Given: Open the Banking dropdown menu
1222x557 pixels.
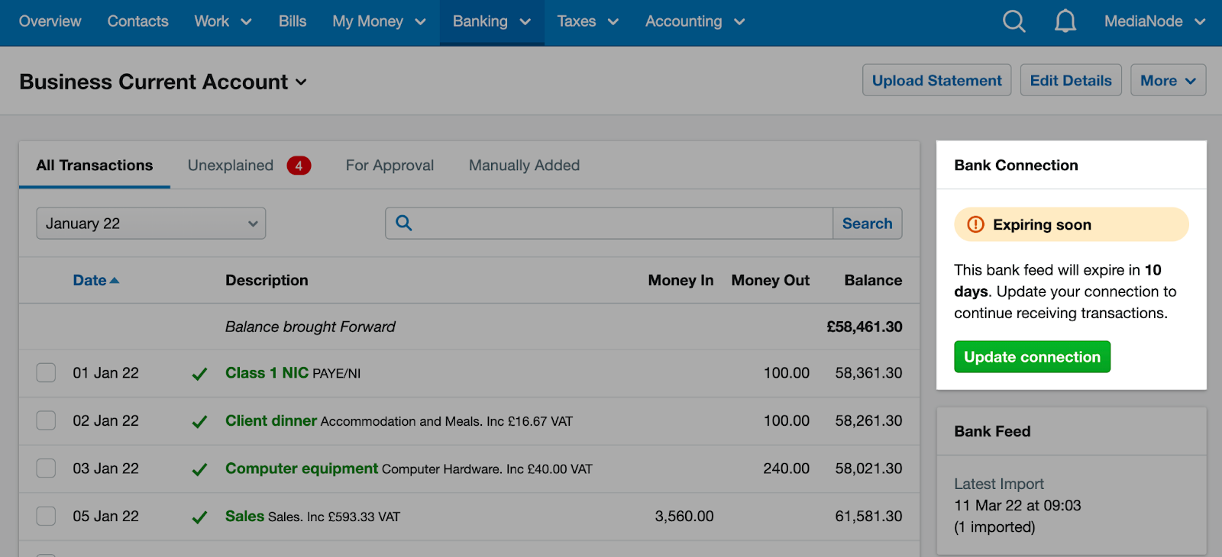Looking at the screenshot, I should 492,21.
